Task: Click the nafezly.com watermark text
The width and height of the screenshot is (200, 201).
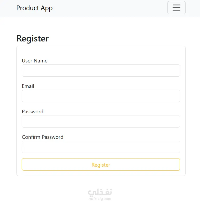Action: [x=100, y=199]
